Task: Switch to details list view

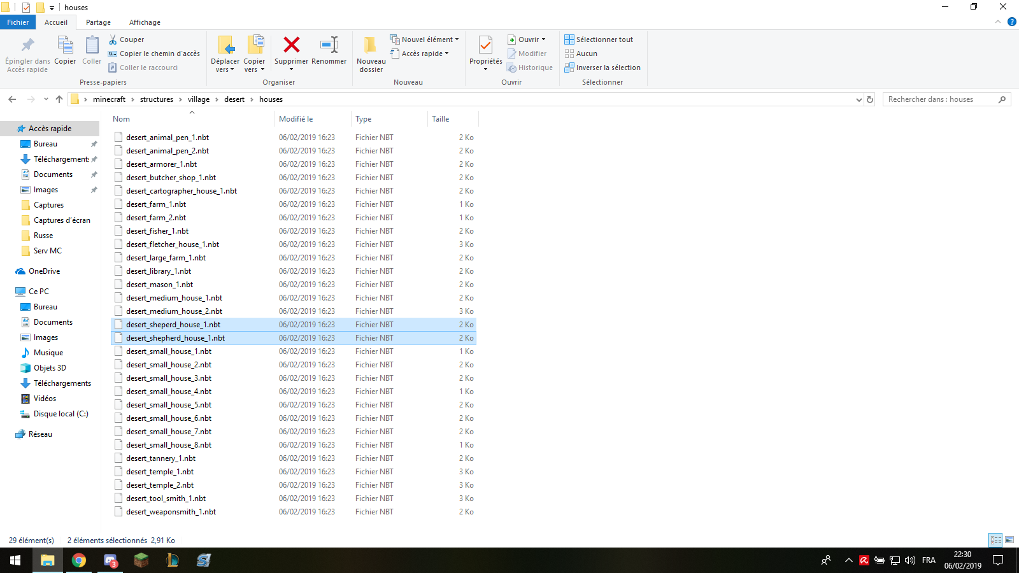Action: 995,540
